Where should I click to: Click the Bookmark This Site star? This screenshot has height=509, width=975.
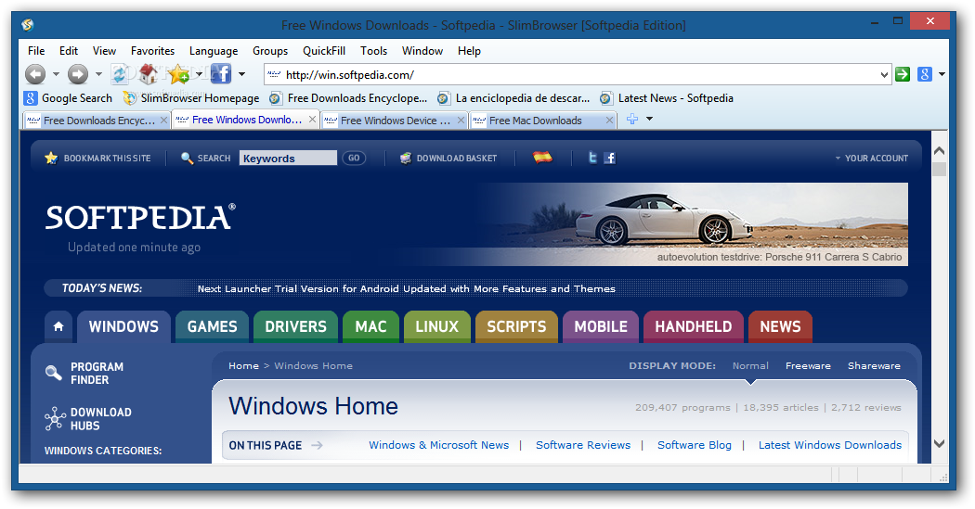point(51,158)
